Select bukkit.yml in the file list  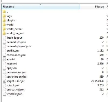pos(13,51)
